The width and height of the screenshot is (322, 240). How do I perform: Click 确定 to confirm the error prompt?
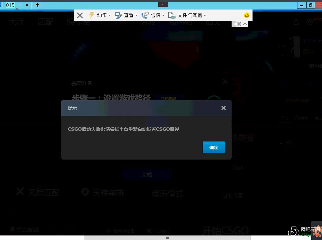coord(214,147)
